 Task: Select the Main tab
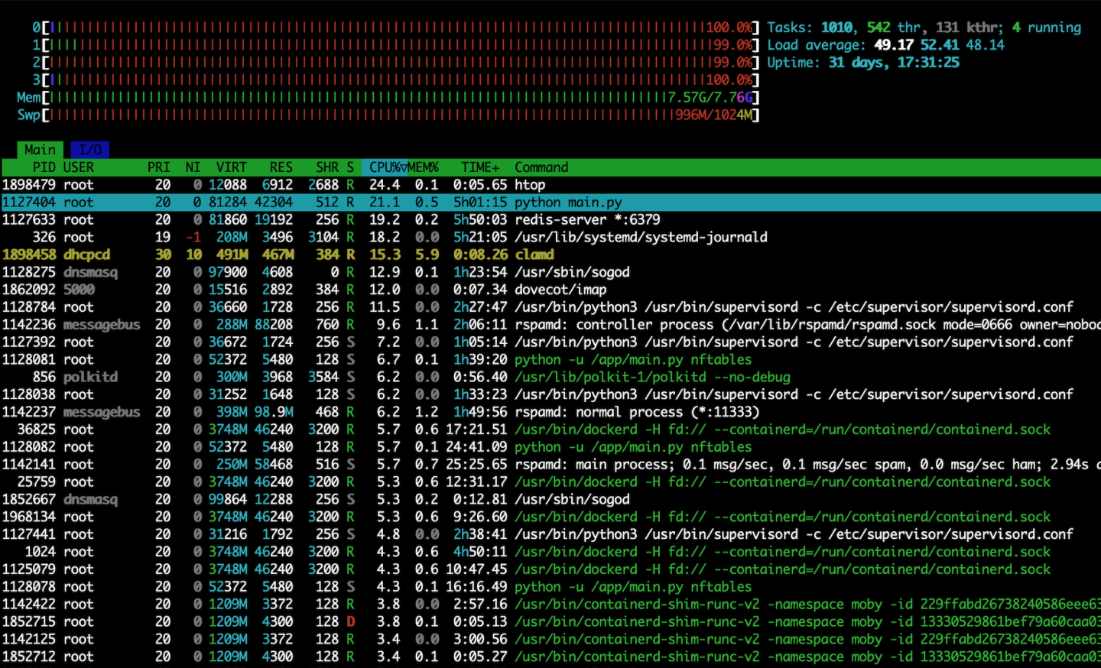40,150
